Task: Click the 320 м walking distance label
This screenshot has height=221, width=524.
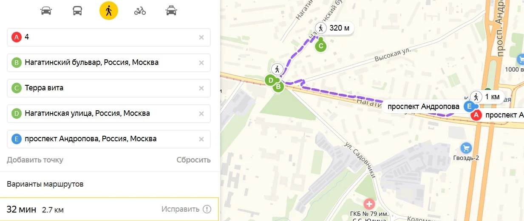Action: pyautogui.click(x=334, y=29)
